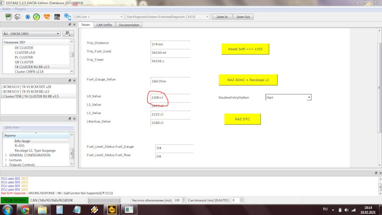Open the hex 0x tool icon
This screenshot has height=215, width=382.
[57, 17]
